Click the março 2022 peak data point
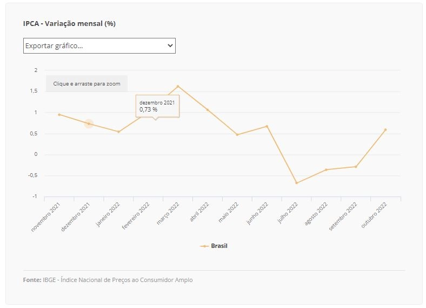426x308 pixels. point(178,86)
